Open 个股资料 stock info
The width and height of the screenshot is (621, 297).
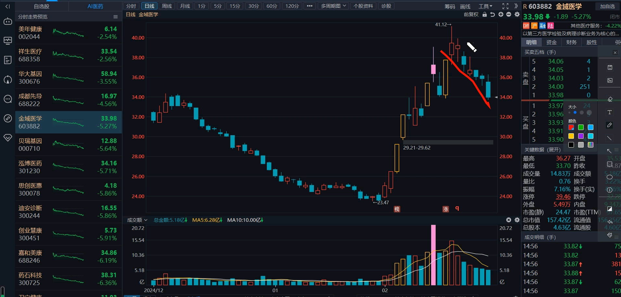click(x=363, y=6)
